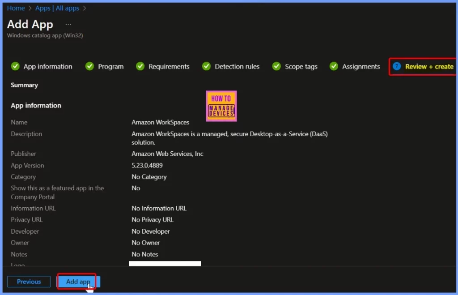
Task: Select the Scope tags tab
Action: (x=301, y=67)
